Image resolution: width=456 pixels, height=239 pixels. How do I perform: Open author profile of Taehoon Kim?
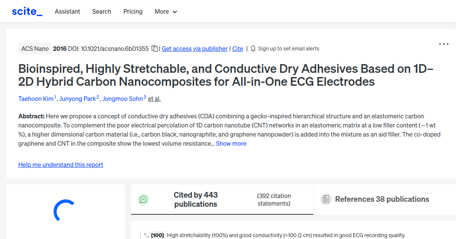(35, 99)
